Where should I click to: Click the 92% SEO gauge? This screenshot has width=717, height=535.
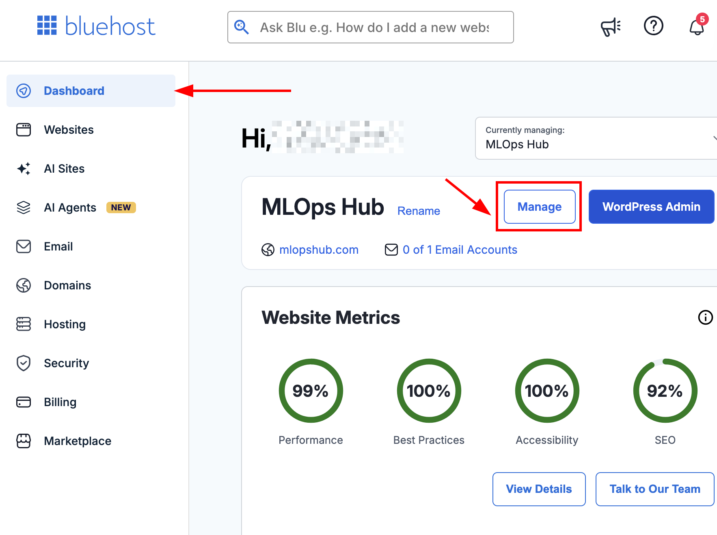665,391
